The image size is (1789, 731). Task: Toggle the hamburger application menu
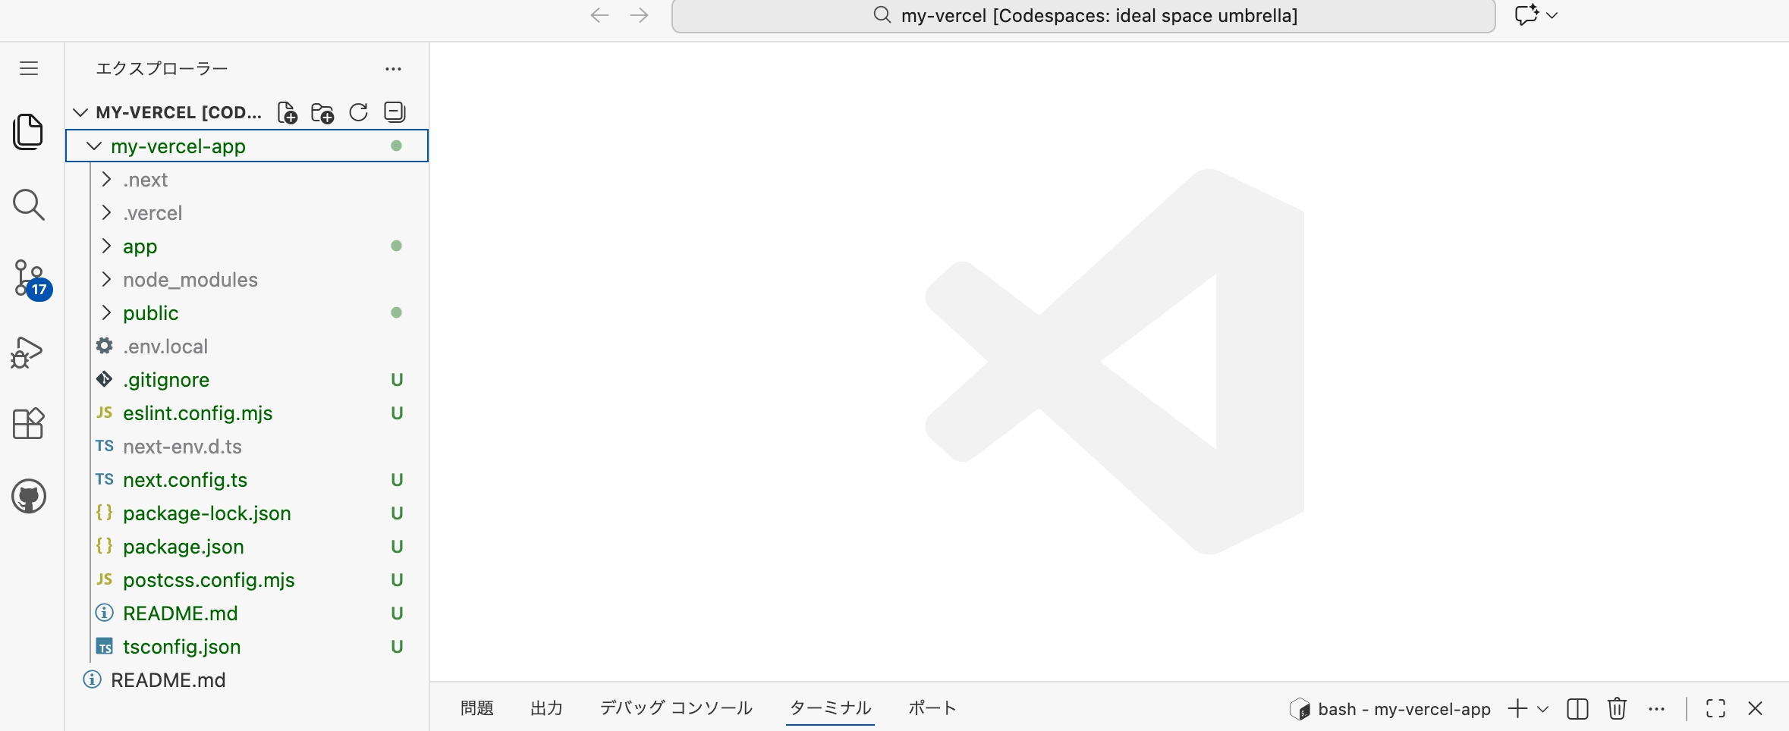pyautogui.click(x=29, y=69)
